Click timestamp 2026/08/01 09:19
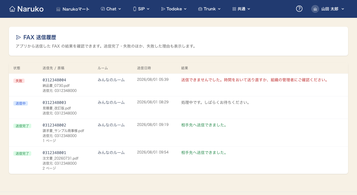The image size is (357, 195). point(153,125)
